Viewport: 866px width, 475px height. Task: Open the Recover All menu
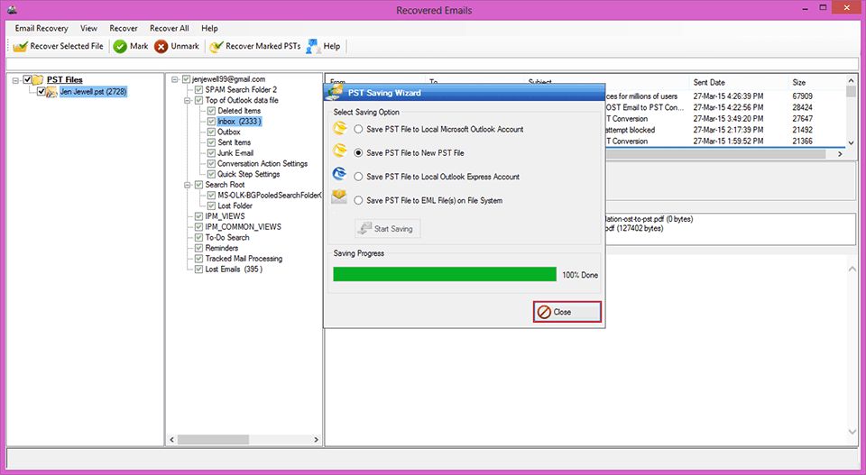pyautogui.click(x=169, y=28)
